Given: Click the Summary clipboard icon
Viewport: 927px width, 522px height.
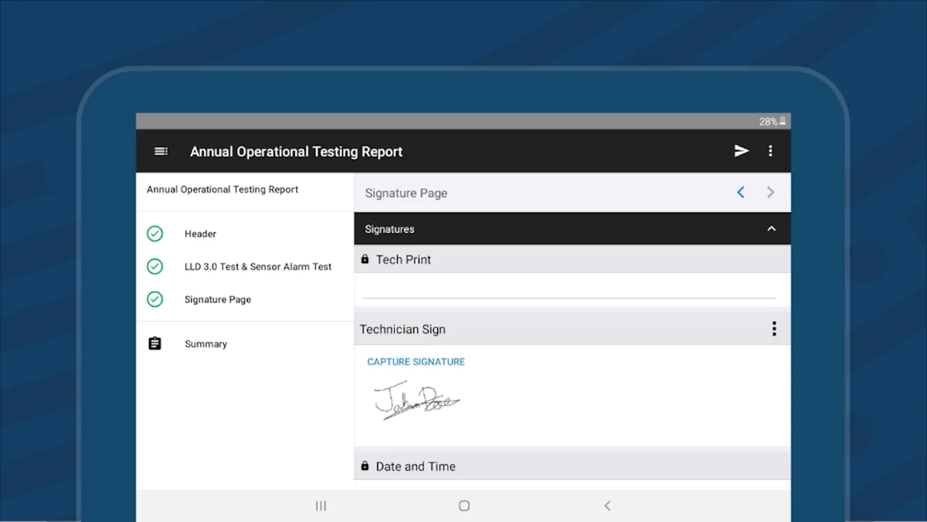Looking at the screenshot, I should [154, 343].
